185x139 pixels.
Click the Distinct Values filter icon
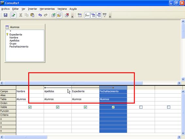tap(105, 15)
